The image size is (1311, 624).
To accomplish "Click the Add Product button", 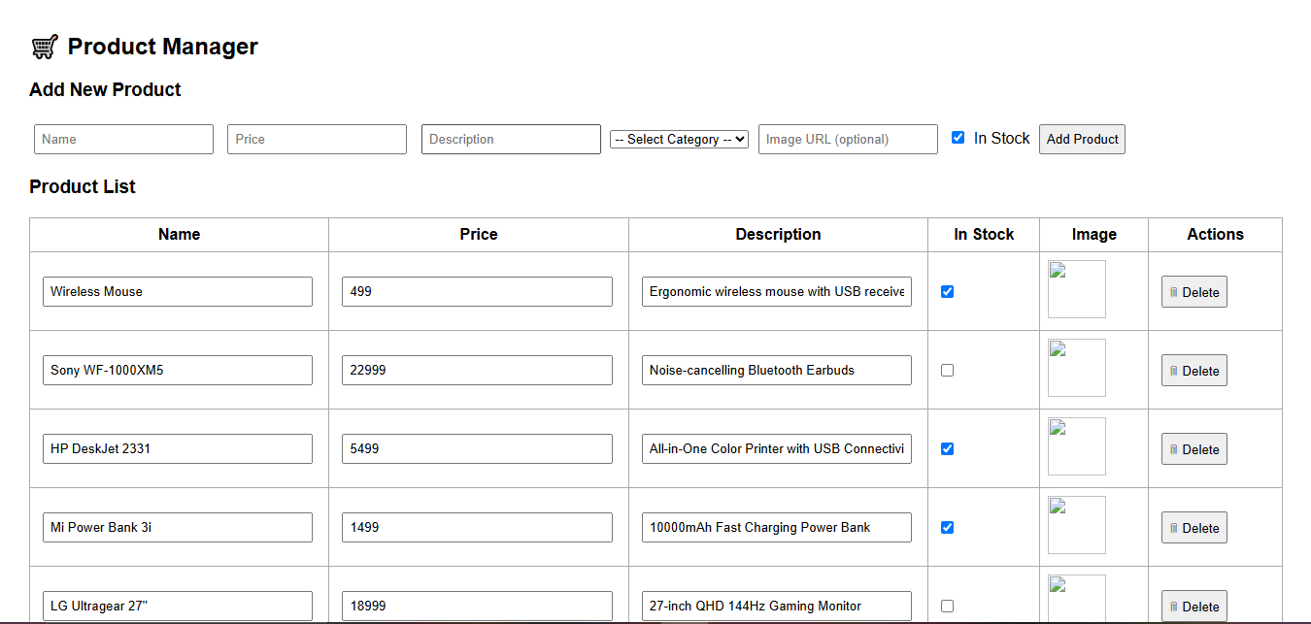I will [1082, 139].
